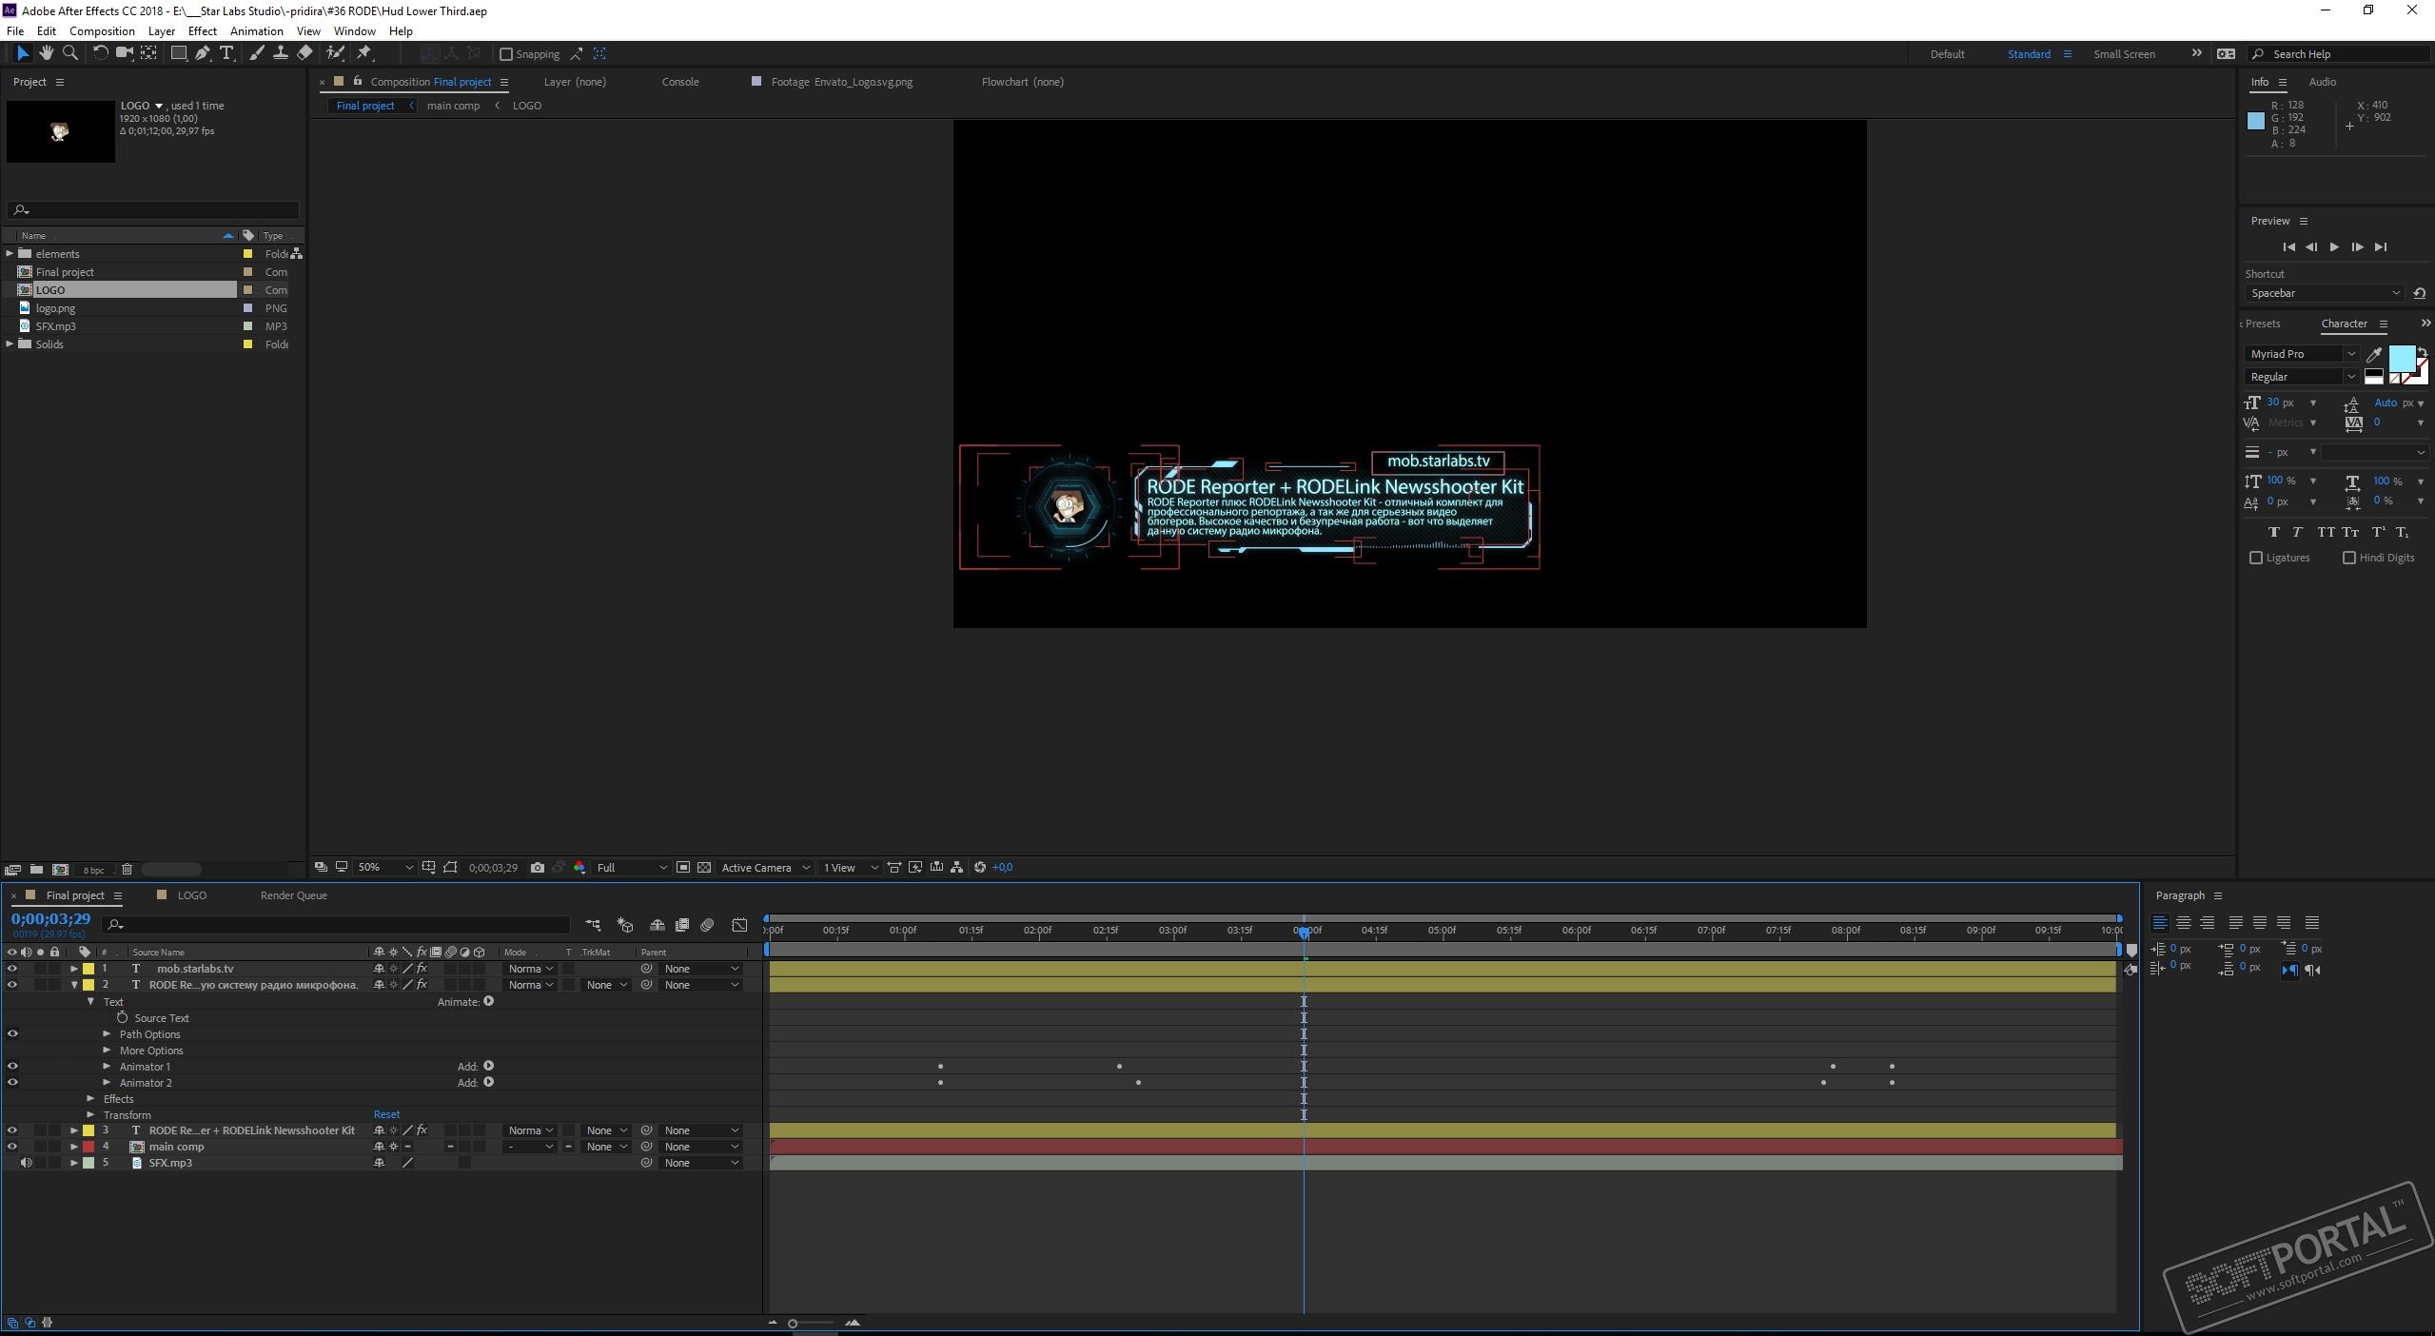Click the snapshot camera icon
Image resolution: width=2435 pixels, height=1336 pixels.
(x=538, y=868)
